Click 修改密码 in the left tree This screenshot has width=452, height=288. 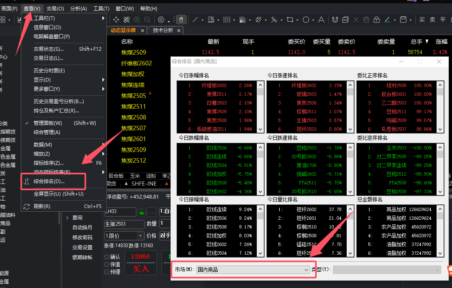pyautogui.click(x=82, y=238)
